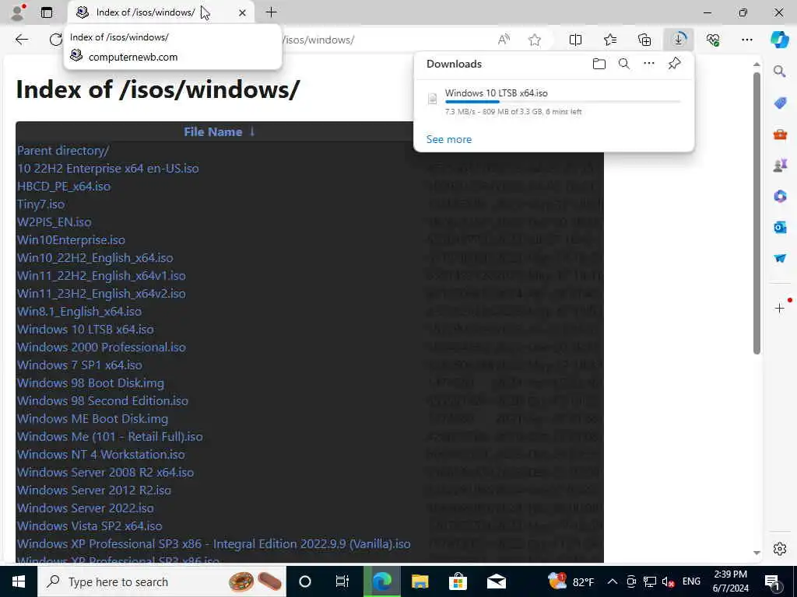Add page to favorites star icon
797x597 pixels.
534,40
